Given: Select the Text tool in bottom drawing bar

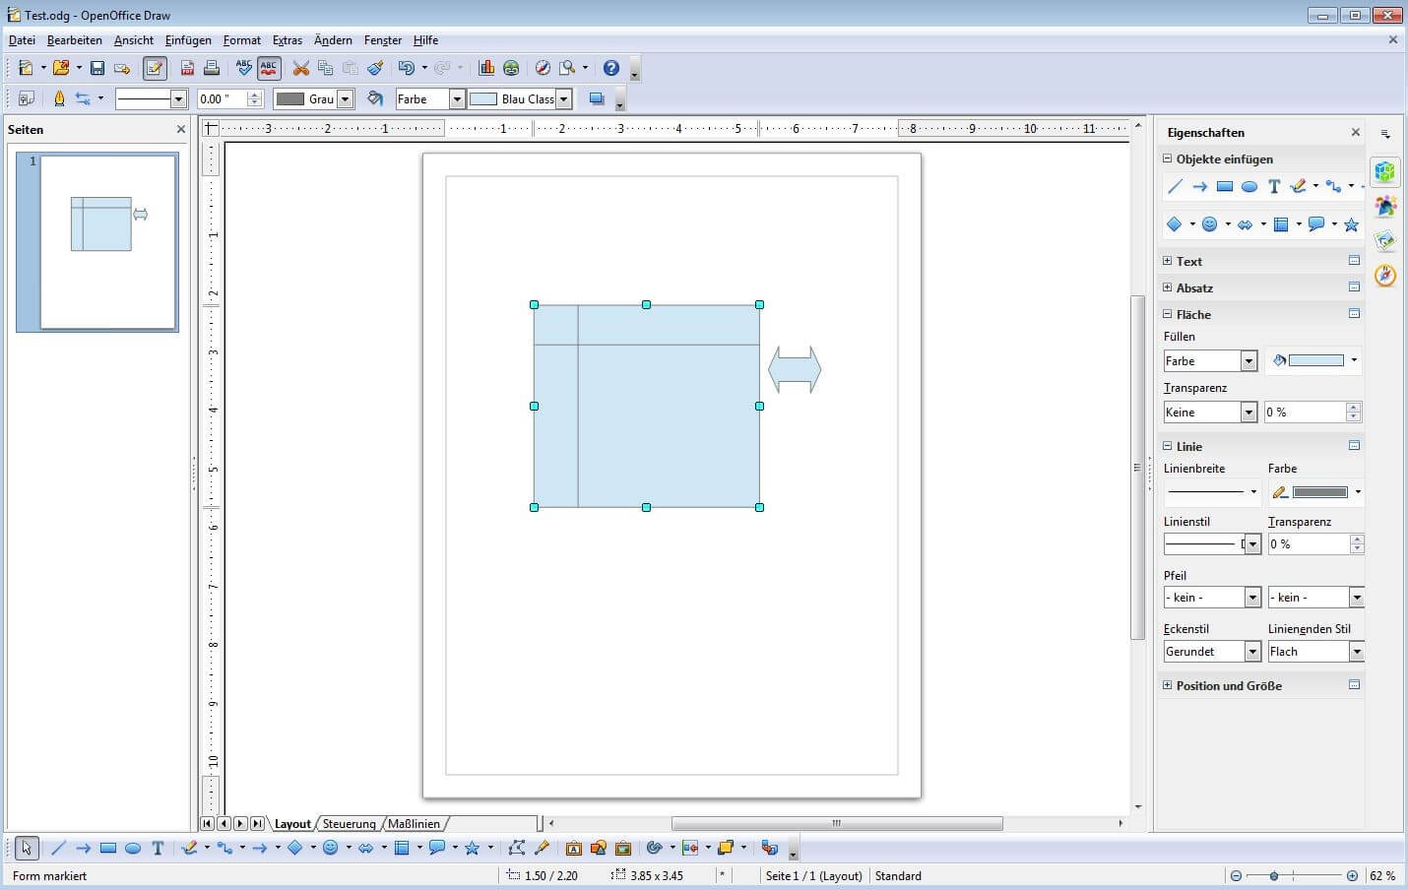Looking at the screenshot, I should tap(158, 848).
